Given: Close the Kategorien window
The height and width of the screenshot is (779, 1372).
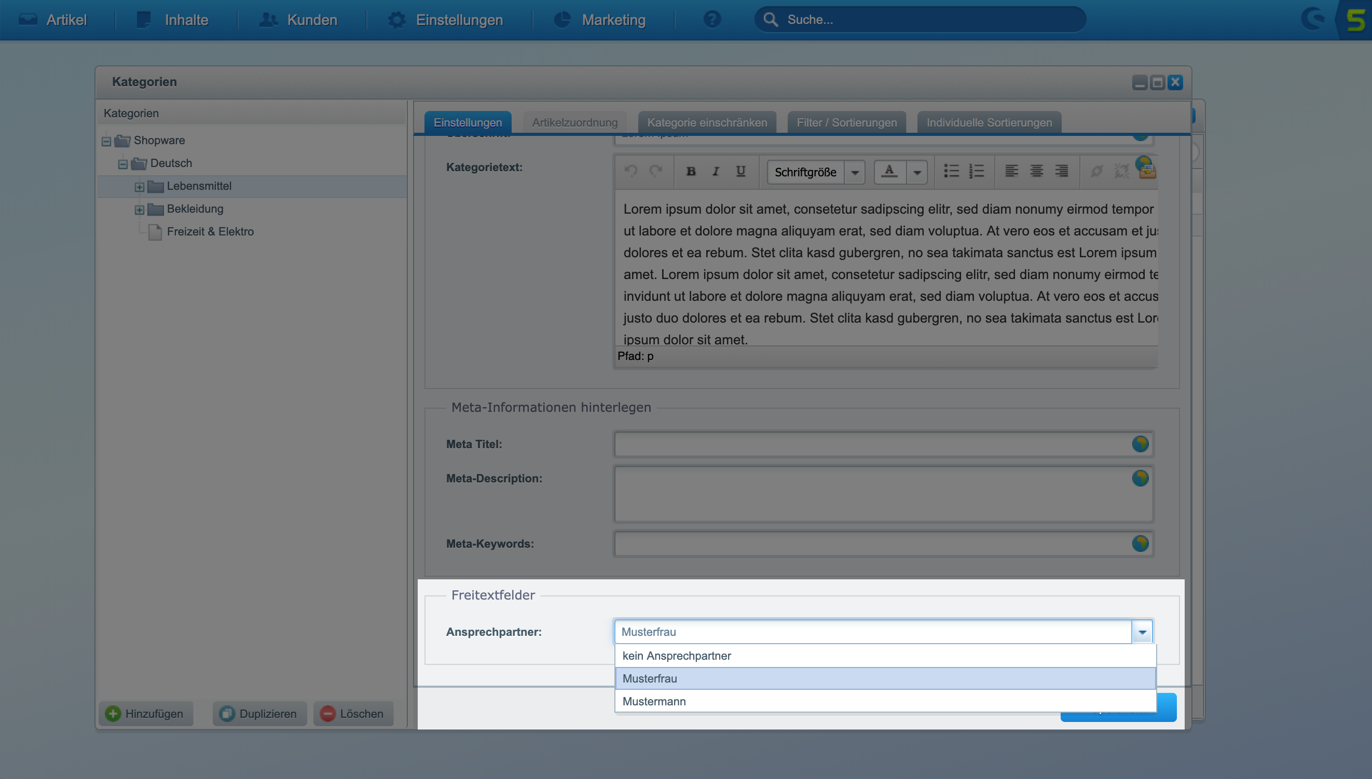Looking at the screenshot, I should click(x=1175, y=82).
